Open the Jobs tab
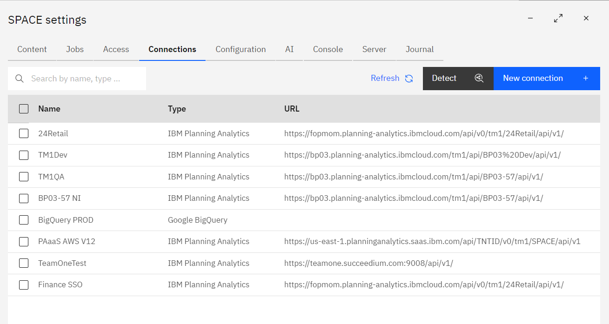The image size is (609, 324). click(x=75, y=49)
